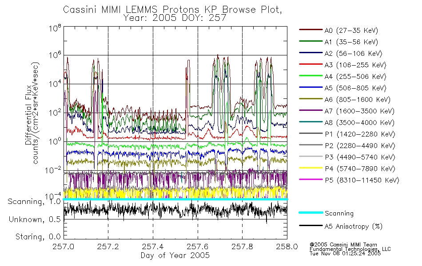Click the A1 (35-56 KeV) legend label
The height and width of the screenshot is (266, 422).
351,42
